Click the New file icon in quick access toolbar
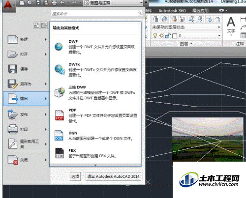The width and height of the screenshot is (246, 198). click(22, 2)
